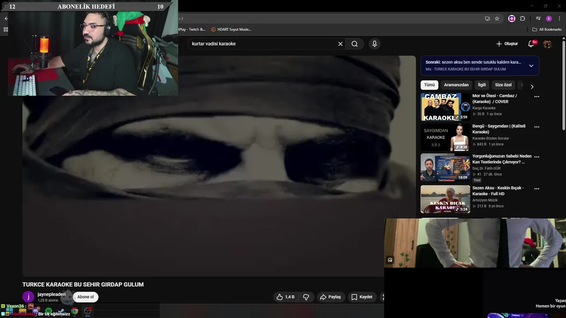Open Steam from the taskbar
This screenshot has width=566, height=318.
[62, 311]
